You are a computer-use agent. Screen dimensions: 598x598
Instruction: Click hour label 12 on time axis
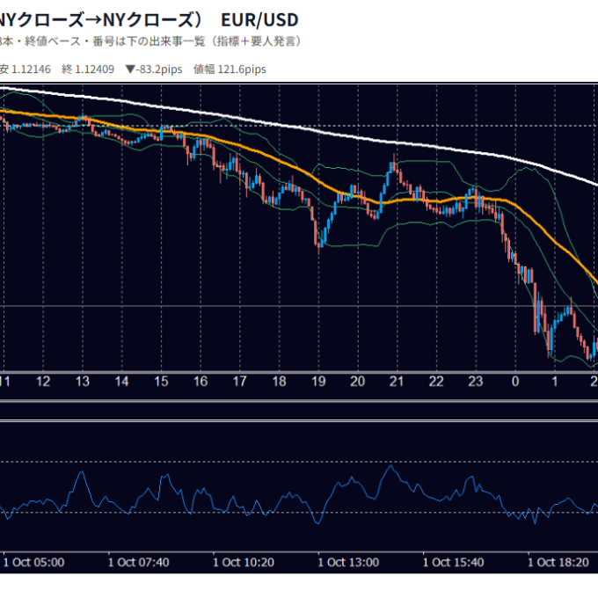coord(43,382)
